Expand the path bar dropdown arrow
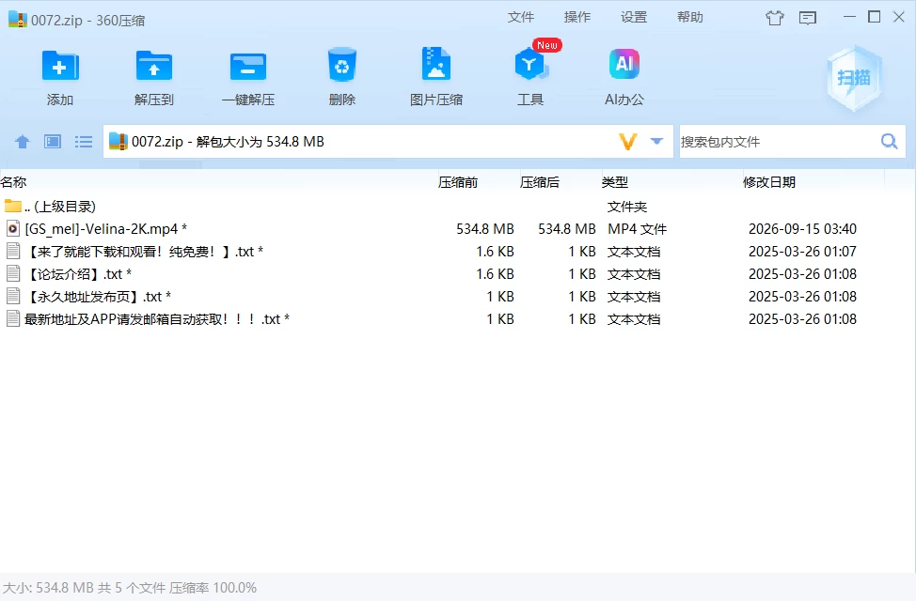Image resolution: width=916 pixels, height=601 pixels. click(656, 141)
